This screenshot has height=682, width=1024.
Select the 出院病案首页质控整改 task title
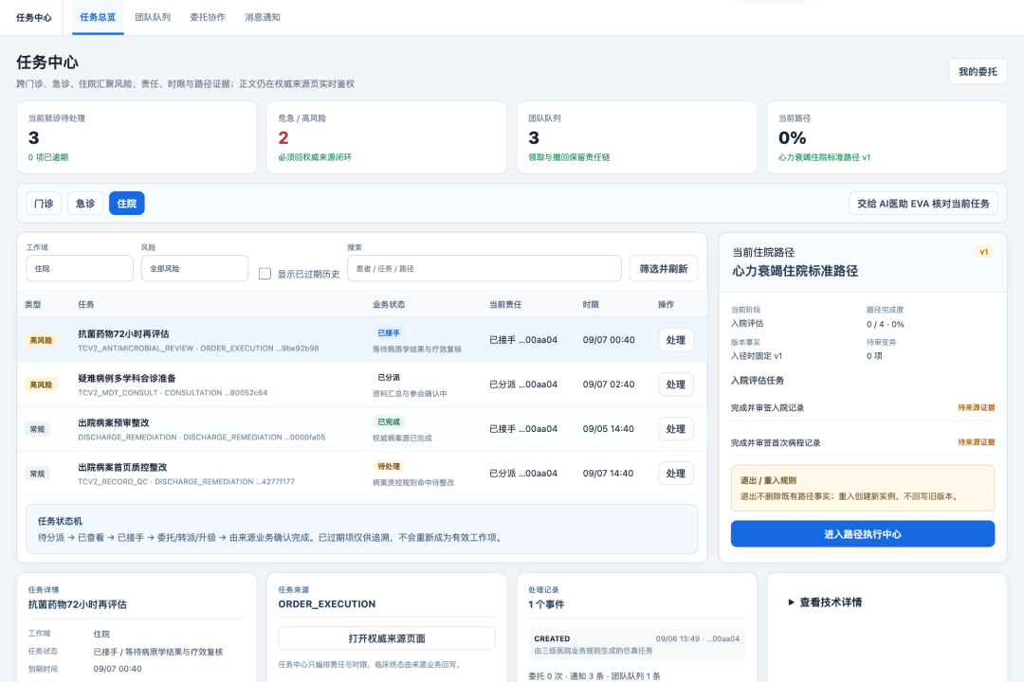[x=122, y=467]
